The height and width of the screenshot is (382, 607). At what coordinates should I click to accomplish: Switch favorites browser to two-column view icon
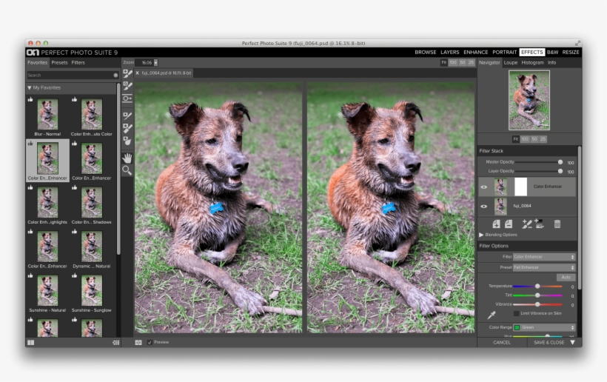pos(31,343)
